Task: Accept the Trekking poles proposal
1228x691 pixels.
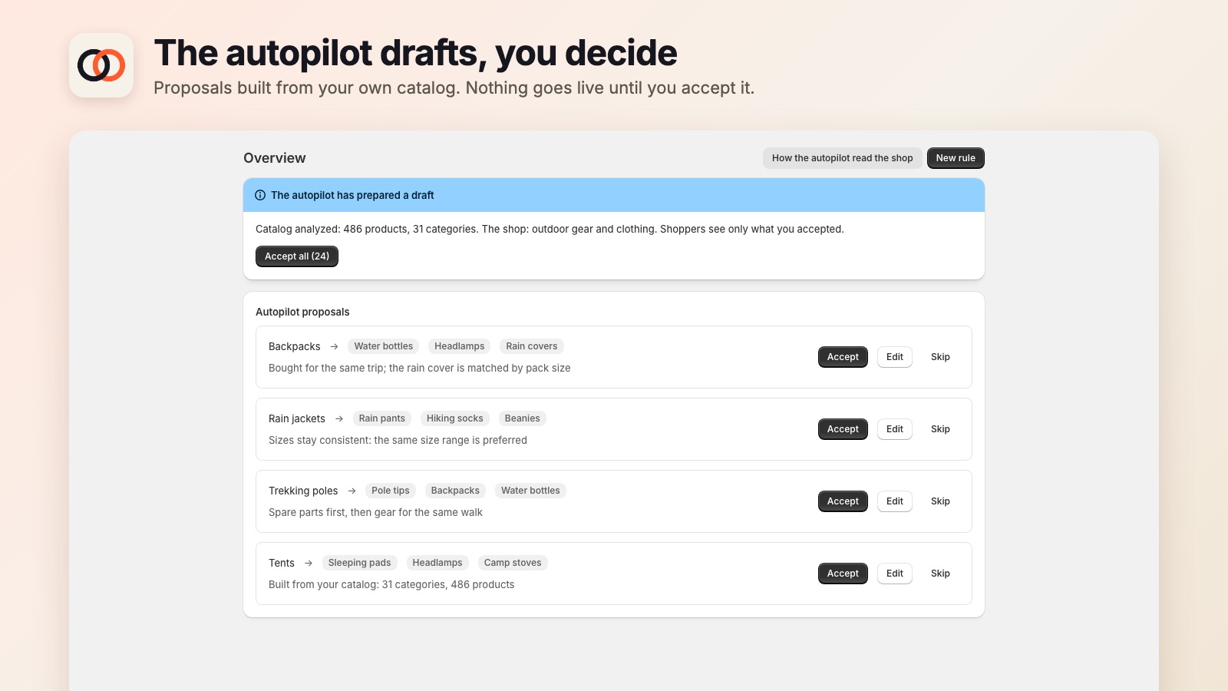Action: (x=843, y=501)
